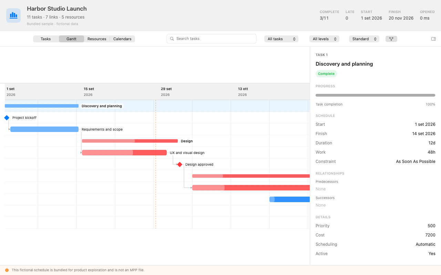Click the 'UX and visual design' label
This screenshot has width=441, height=275.
tap(187, 153)
